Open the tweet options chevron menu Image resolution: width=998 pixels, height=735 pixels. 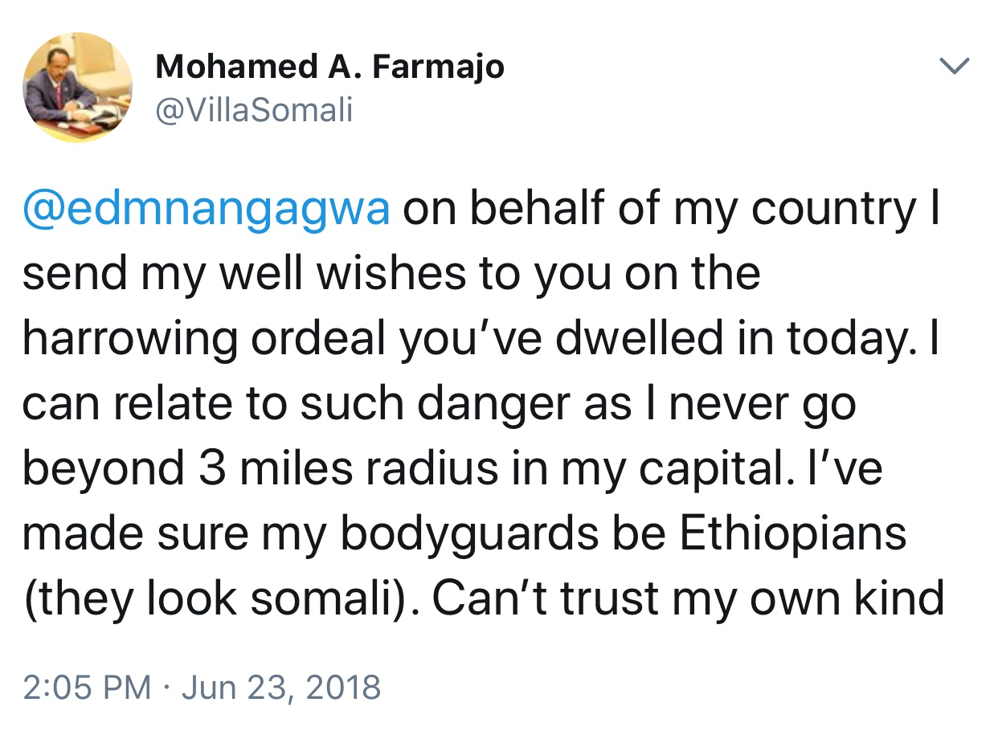[955, 66]
